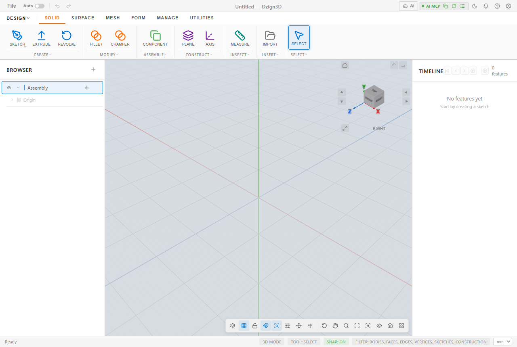Copy AI MCP info icon
The image size is (517, 347).
(x=446, y=6)
